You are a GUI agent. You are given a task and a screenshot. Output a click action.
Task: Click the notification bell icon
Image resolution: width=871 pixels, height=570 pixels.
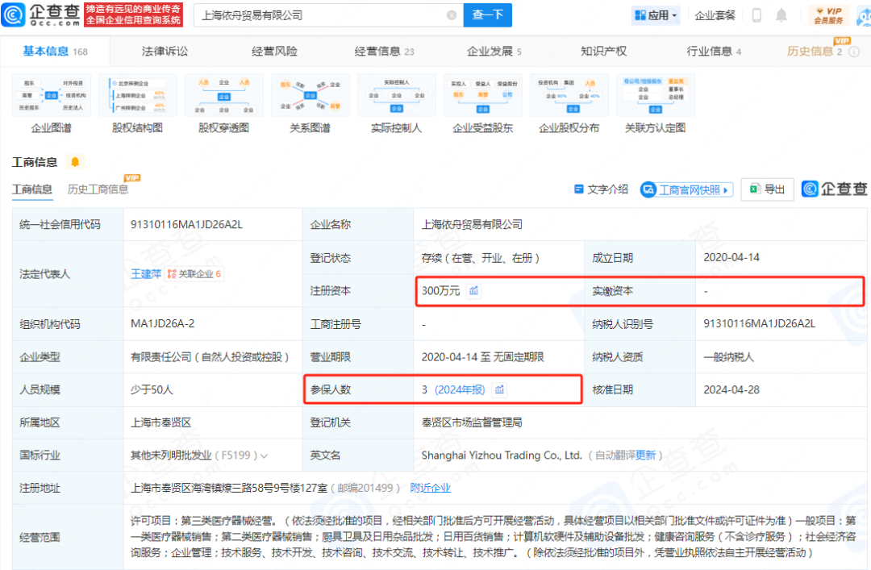[x=781, y=15]
